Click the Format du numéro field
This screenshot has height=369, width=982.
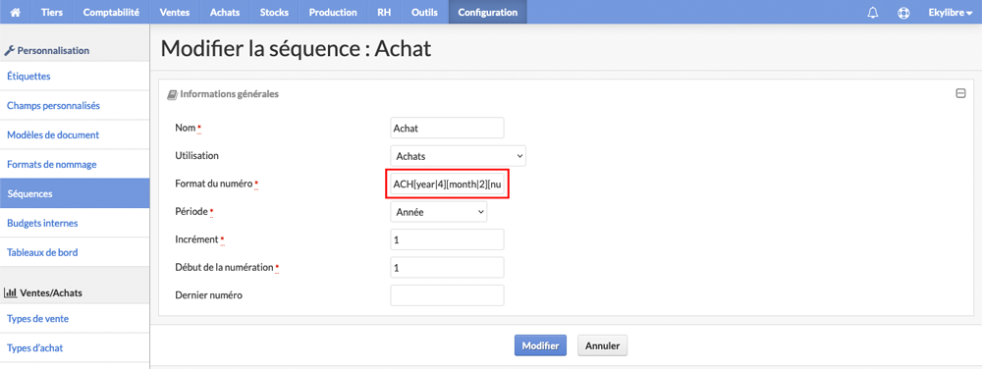[447, 184]
